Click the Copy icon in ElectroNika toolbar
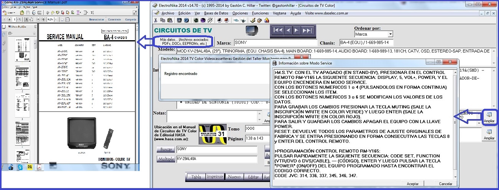This screenshot has width=499, height=190. tap(163, 20)
